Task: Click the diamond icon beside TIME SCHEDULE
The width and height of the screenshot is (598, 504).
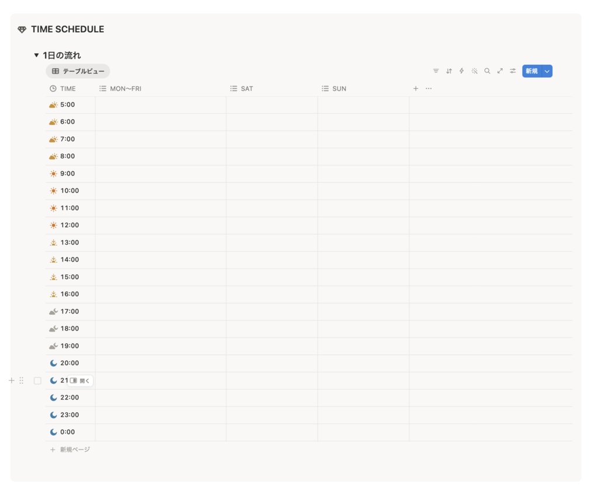Action: click(x=22, y=29)
